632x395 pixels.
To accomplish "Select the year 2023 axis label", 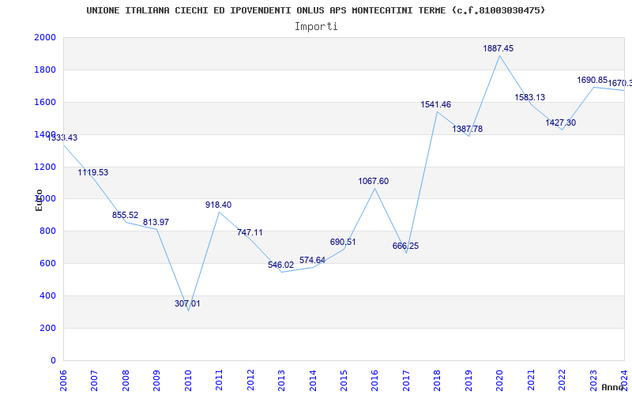I will tap(593, 380).
